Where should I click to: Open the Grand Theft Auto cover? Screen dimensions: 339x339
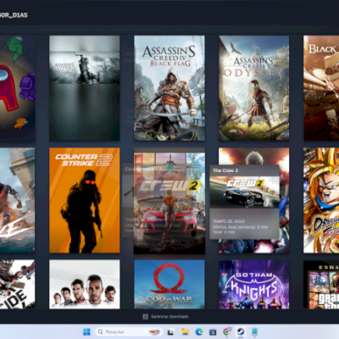click(321, 284)
